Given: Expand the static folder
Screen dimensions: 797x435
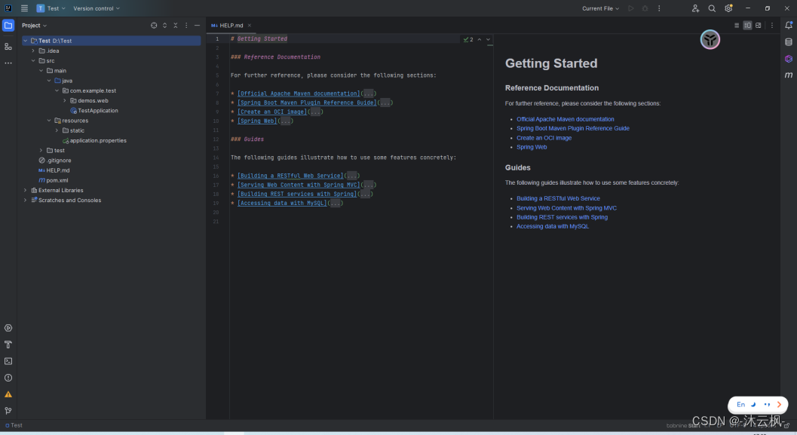Looking at the screenshot, I should (x=57, y=130).
